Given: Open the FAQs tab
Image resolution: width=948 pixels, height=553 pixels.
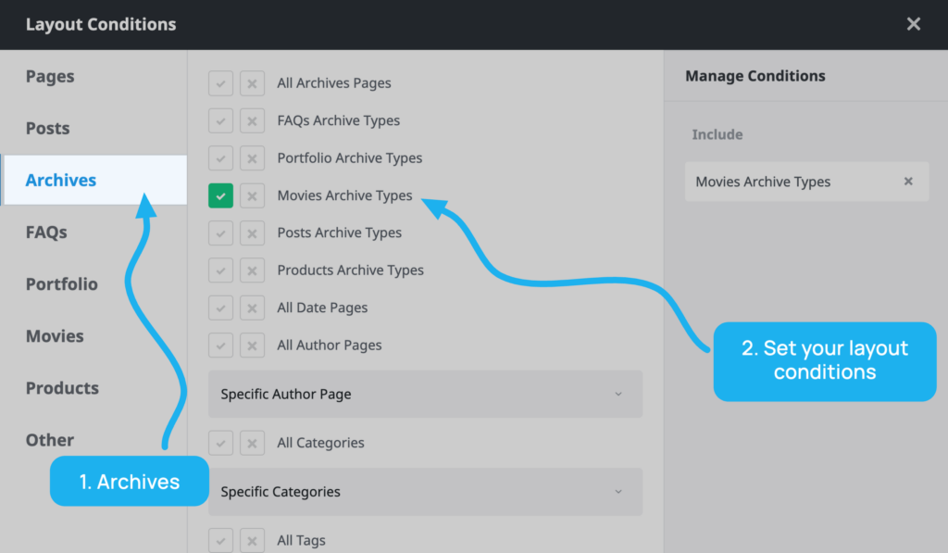Looking at the screenshot, I should tap(46, 233).
